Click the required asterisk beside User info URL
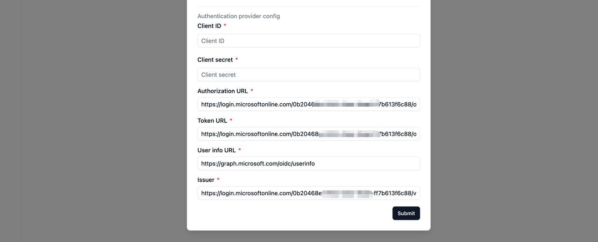The height and width of the screenshot is (242, 598). (240, 149)
